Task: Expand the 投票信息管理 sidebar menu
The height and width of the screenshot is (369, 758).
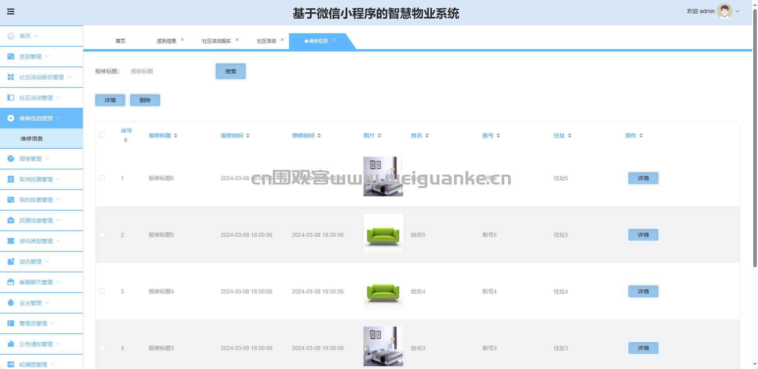Action: coord(36,221)
